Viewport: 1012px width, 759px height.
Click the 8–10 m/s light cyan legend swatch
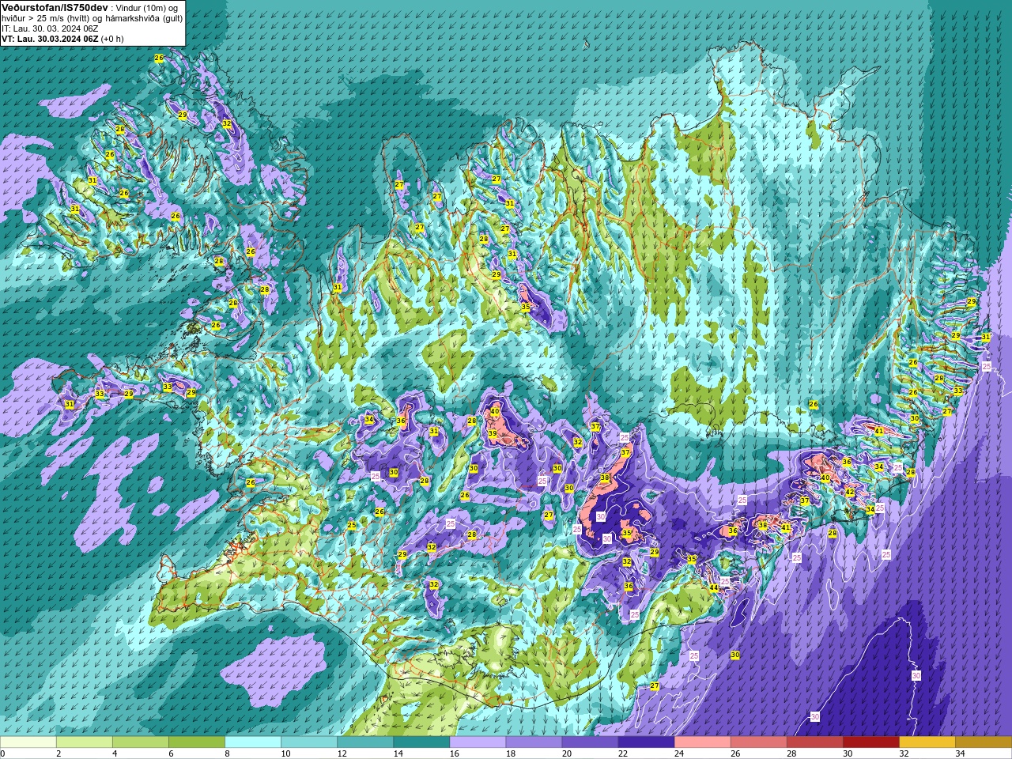coord(253,742)
